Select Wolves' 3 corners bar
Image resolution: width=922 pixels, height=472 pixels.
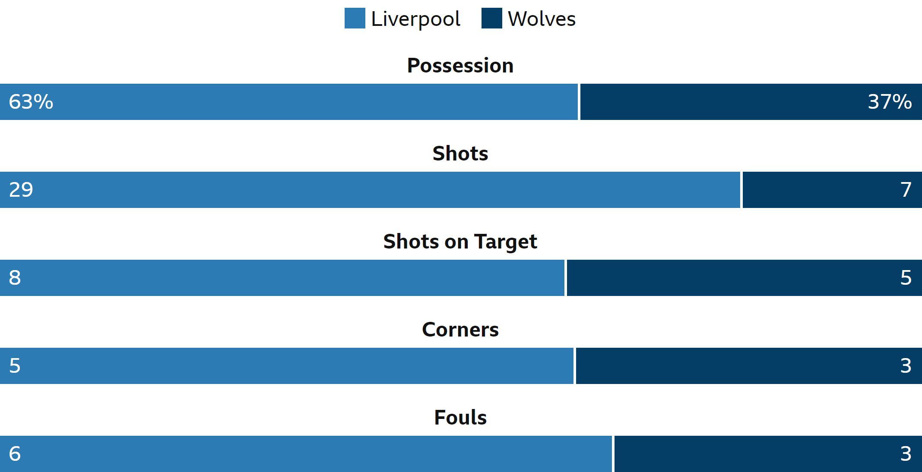(749, 366)
